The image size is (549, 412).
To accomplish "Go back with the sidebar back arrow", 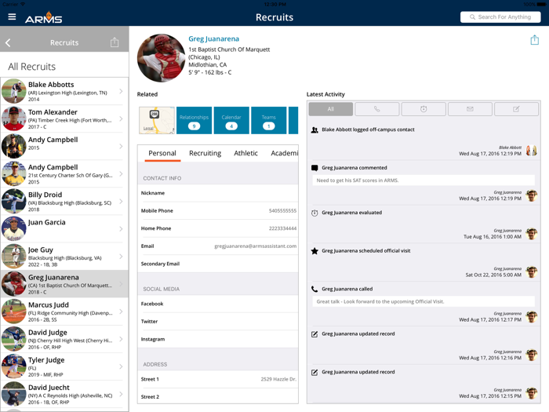I will [x=8, y=42].
